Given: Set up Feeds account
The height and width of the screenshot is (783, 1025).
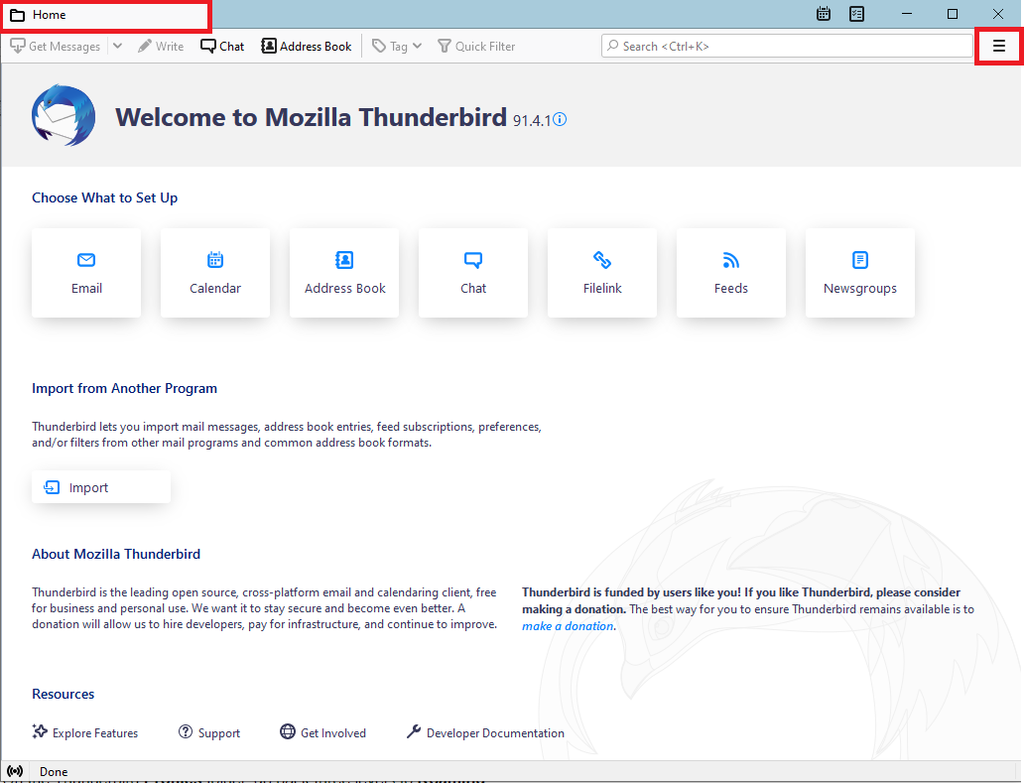Looking at the screenshot, I should (731, 273).
